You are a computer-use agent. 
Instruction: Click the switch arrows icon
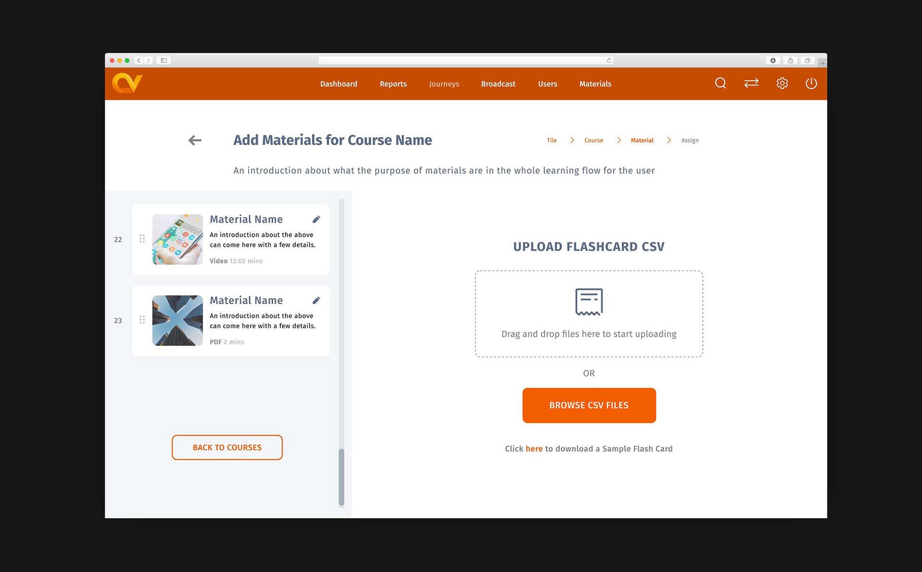click(752, 83)
